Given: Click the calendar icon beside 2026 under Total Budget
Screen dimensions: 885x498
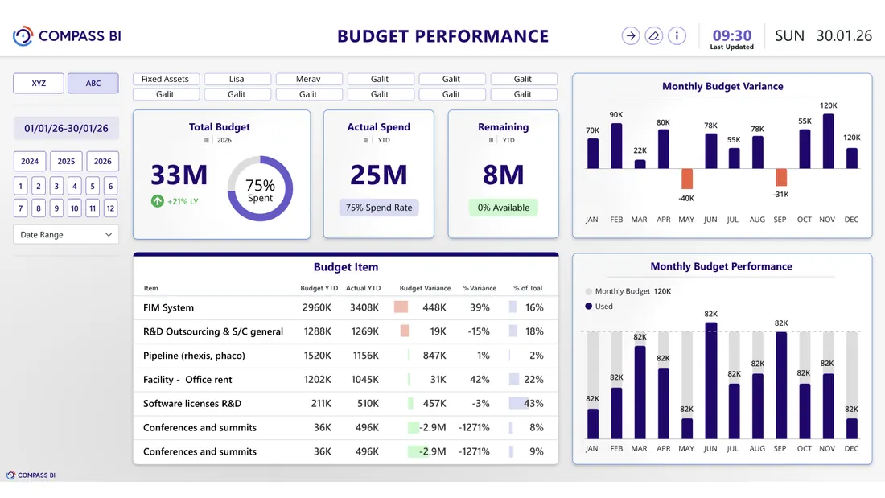Looking at the screenshot, I should [207, 140].
